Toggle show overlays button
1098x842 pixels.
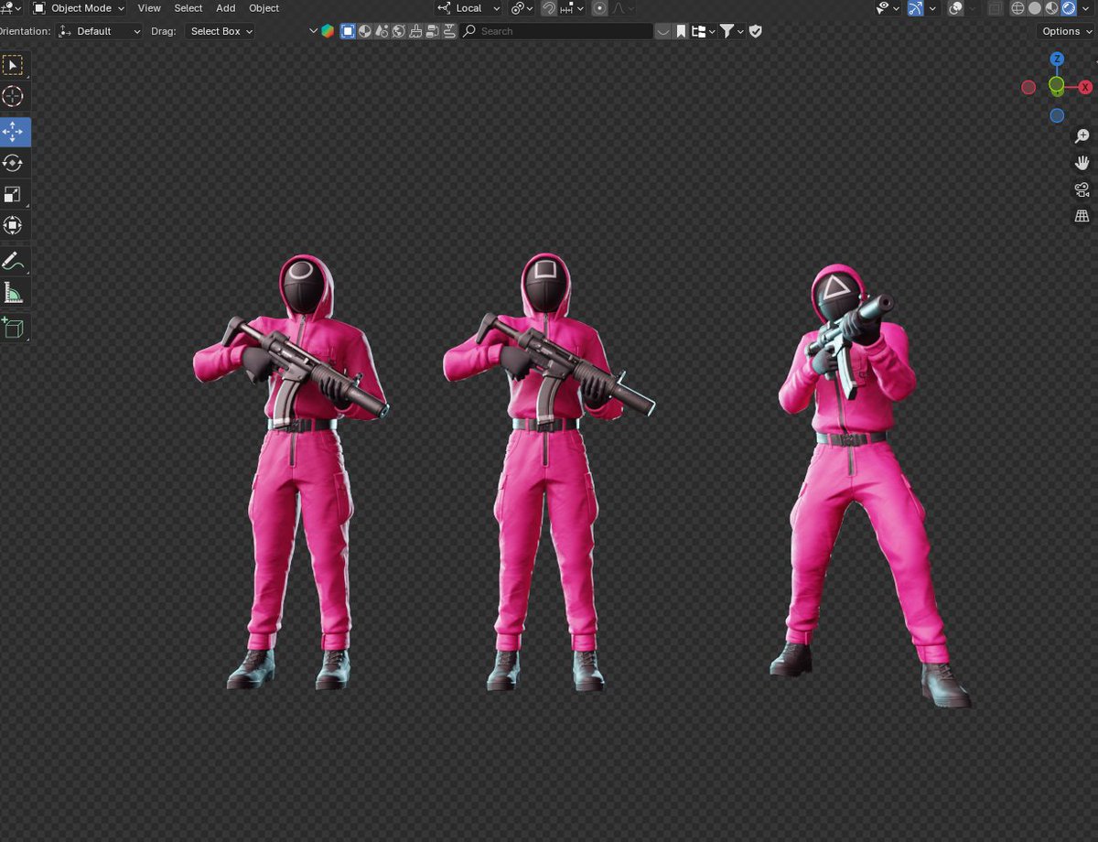pyautogui.click(x=955, y=8)
